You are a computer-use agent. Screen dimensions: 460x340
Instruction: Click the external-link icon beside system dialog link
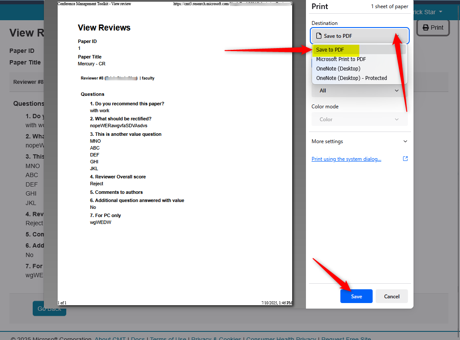coord(405,159)
